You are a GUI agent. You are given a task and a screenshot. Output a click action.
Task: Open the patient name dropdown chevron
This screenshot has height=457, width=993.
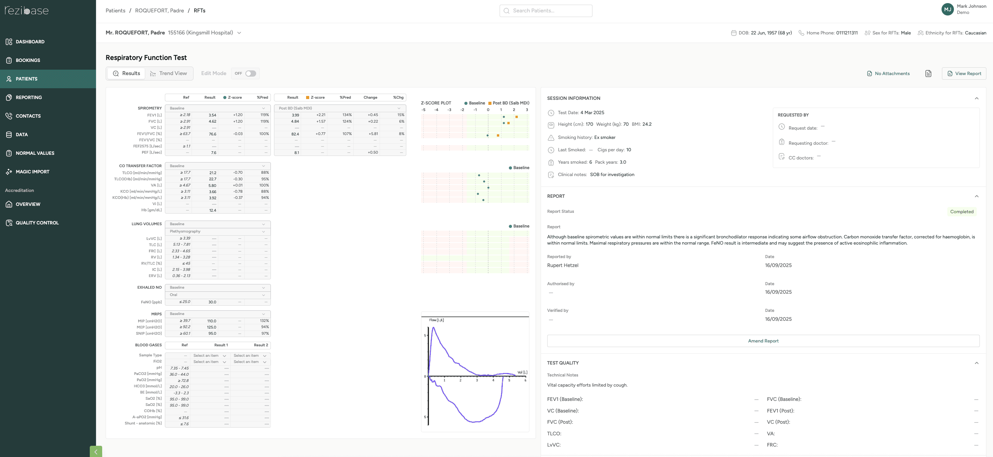click(x=239, y=33)
